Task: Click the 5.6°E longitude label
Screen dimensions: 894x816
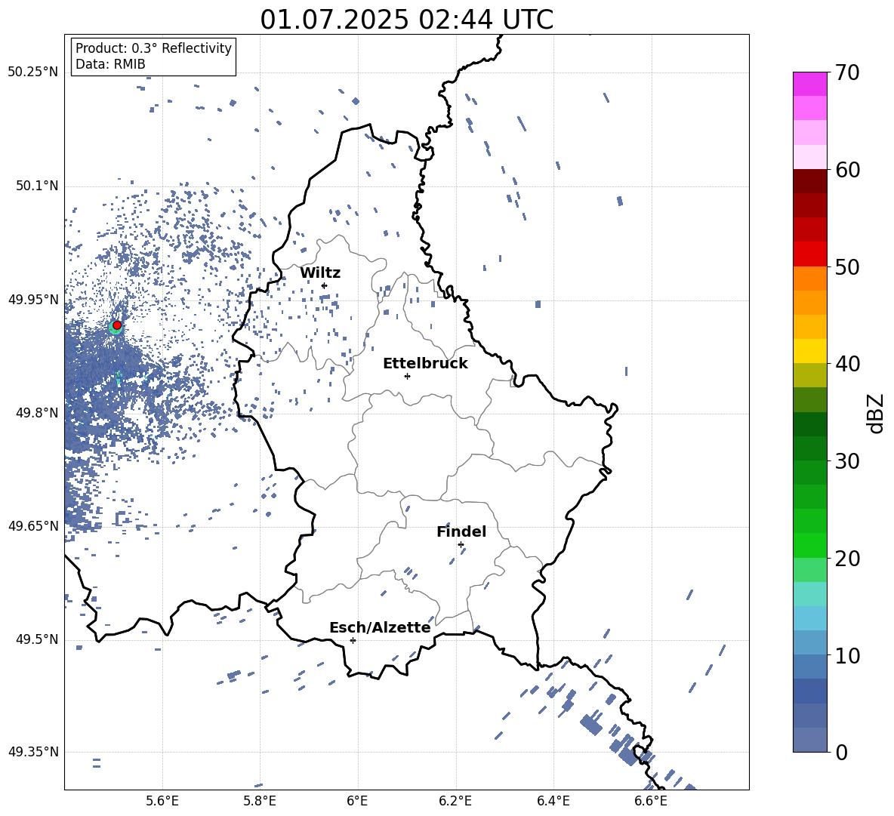Action: [162, 801]
